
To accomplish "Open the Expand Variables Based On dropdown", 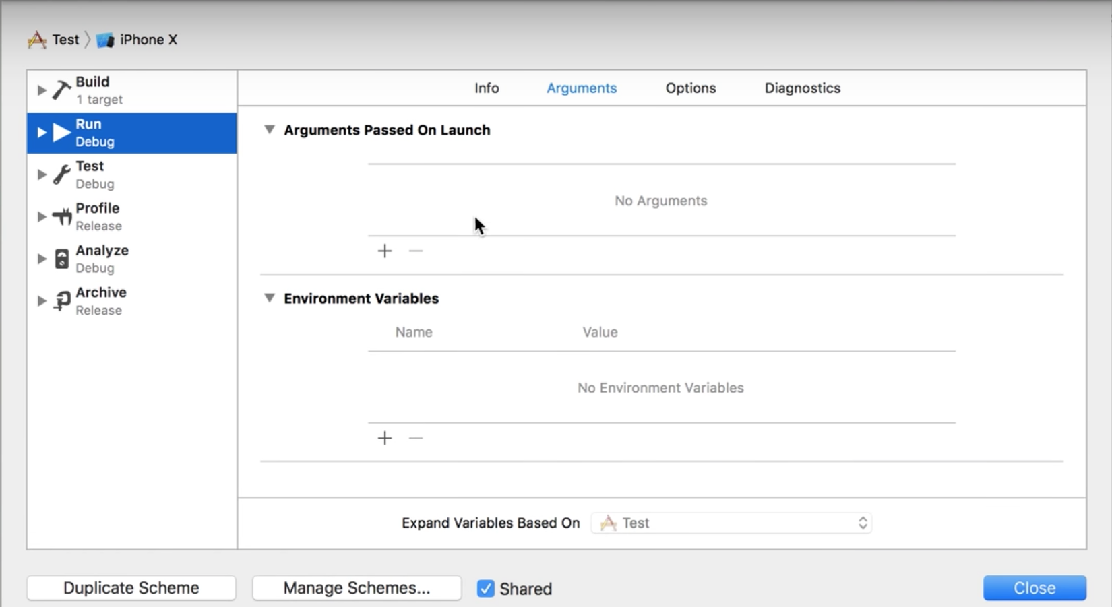I will [x=731, y=523].
